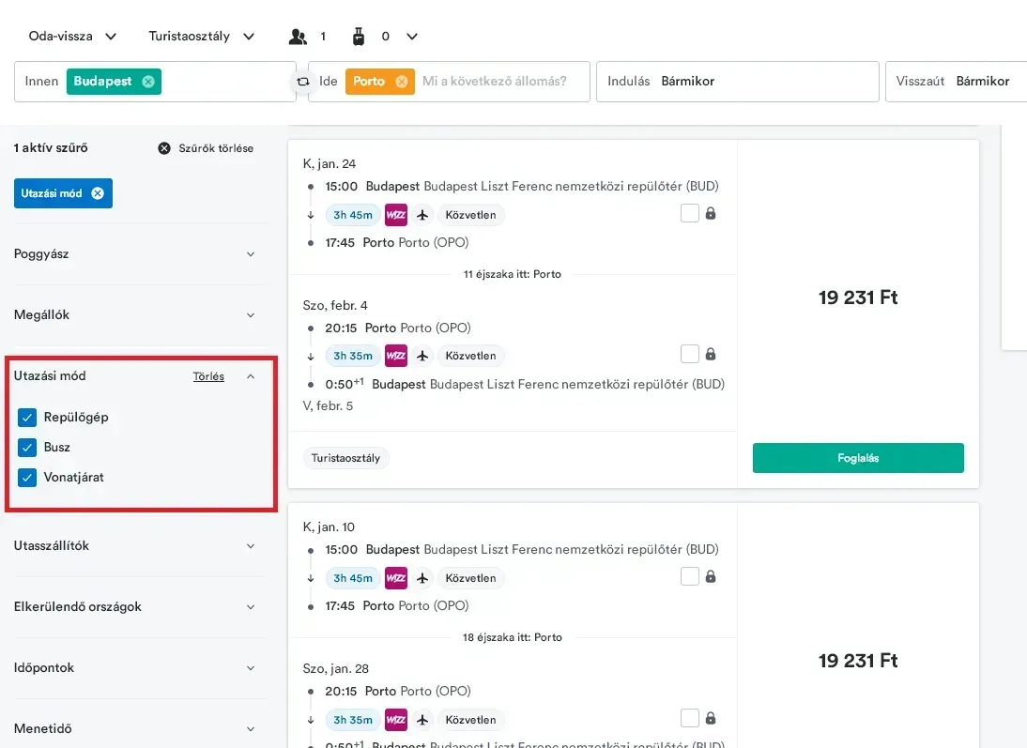Click plane icon on Jan 28 return flight
1027x748 pixels.
point(422,720)
